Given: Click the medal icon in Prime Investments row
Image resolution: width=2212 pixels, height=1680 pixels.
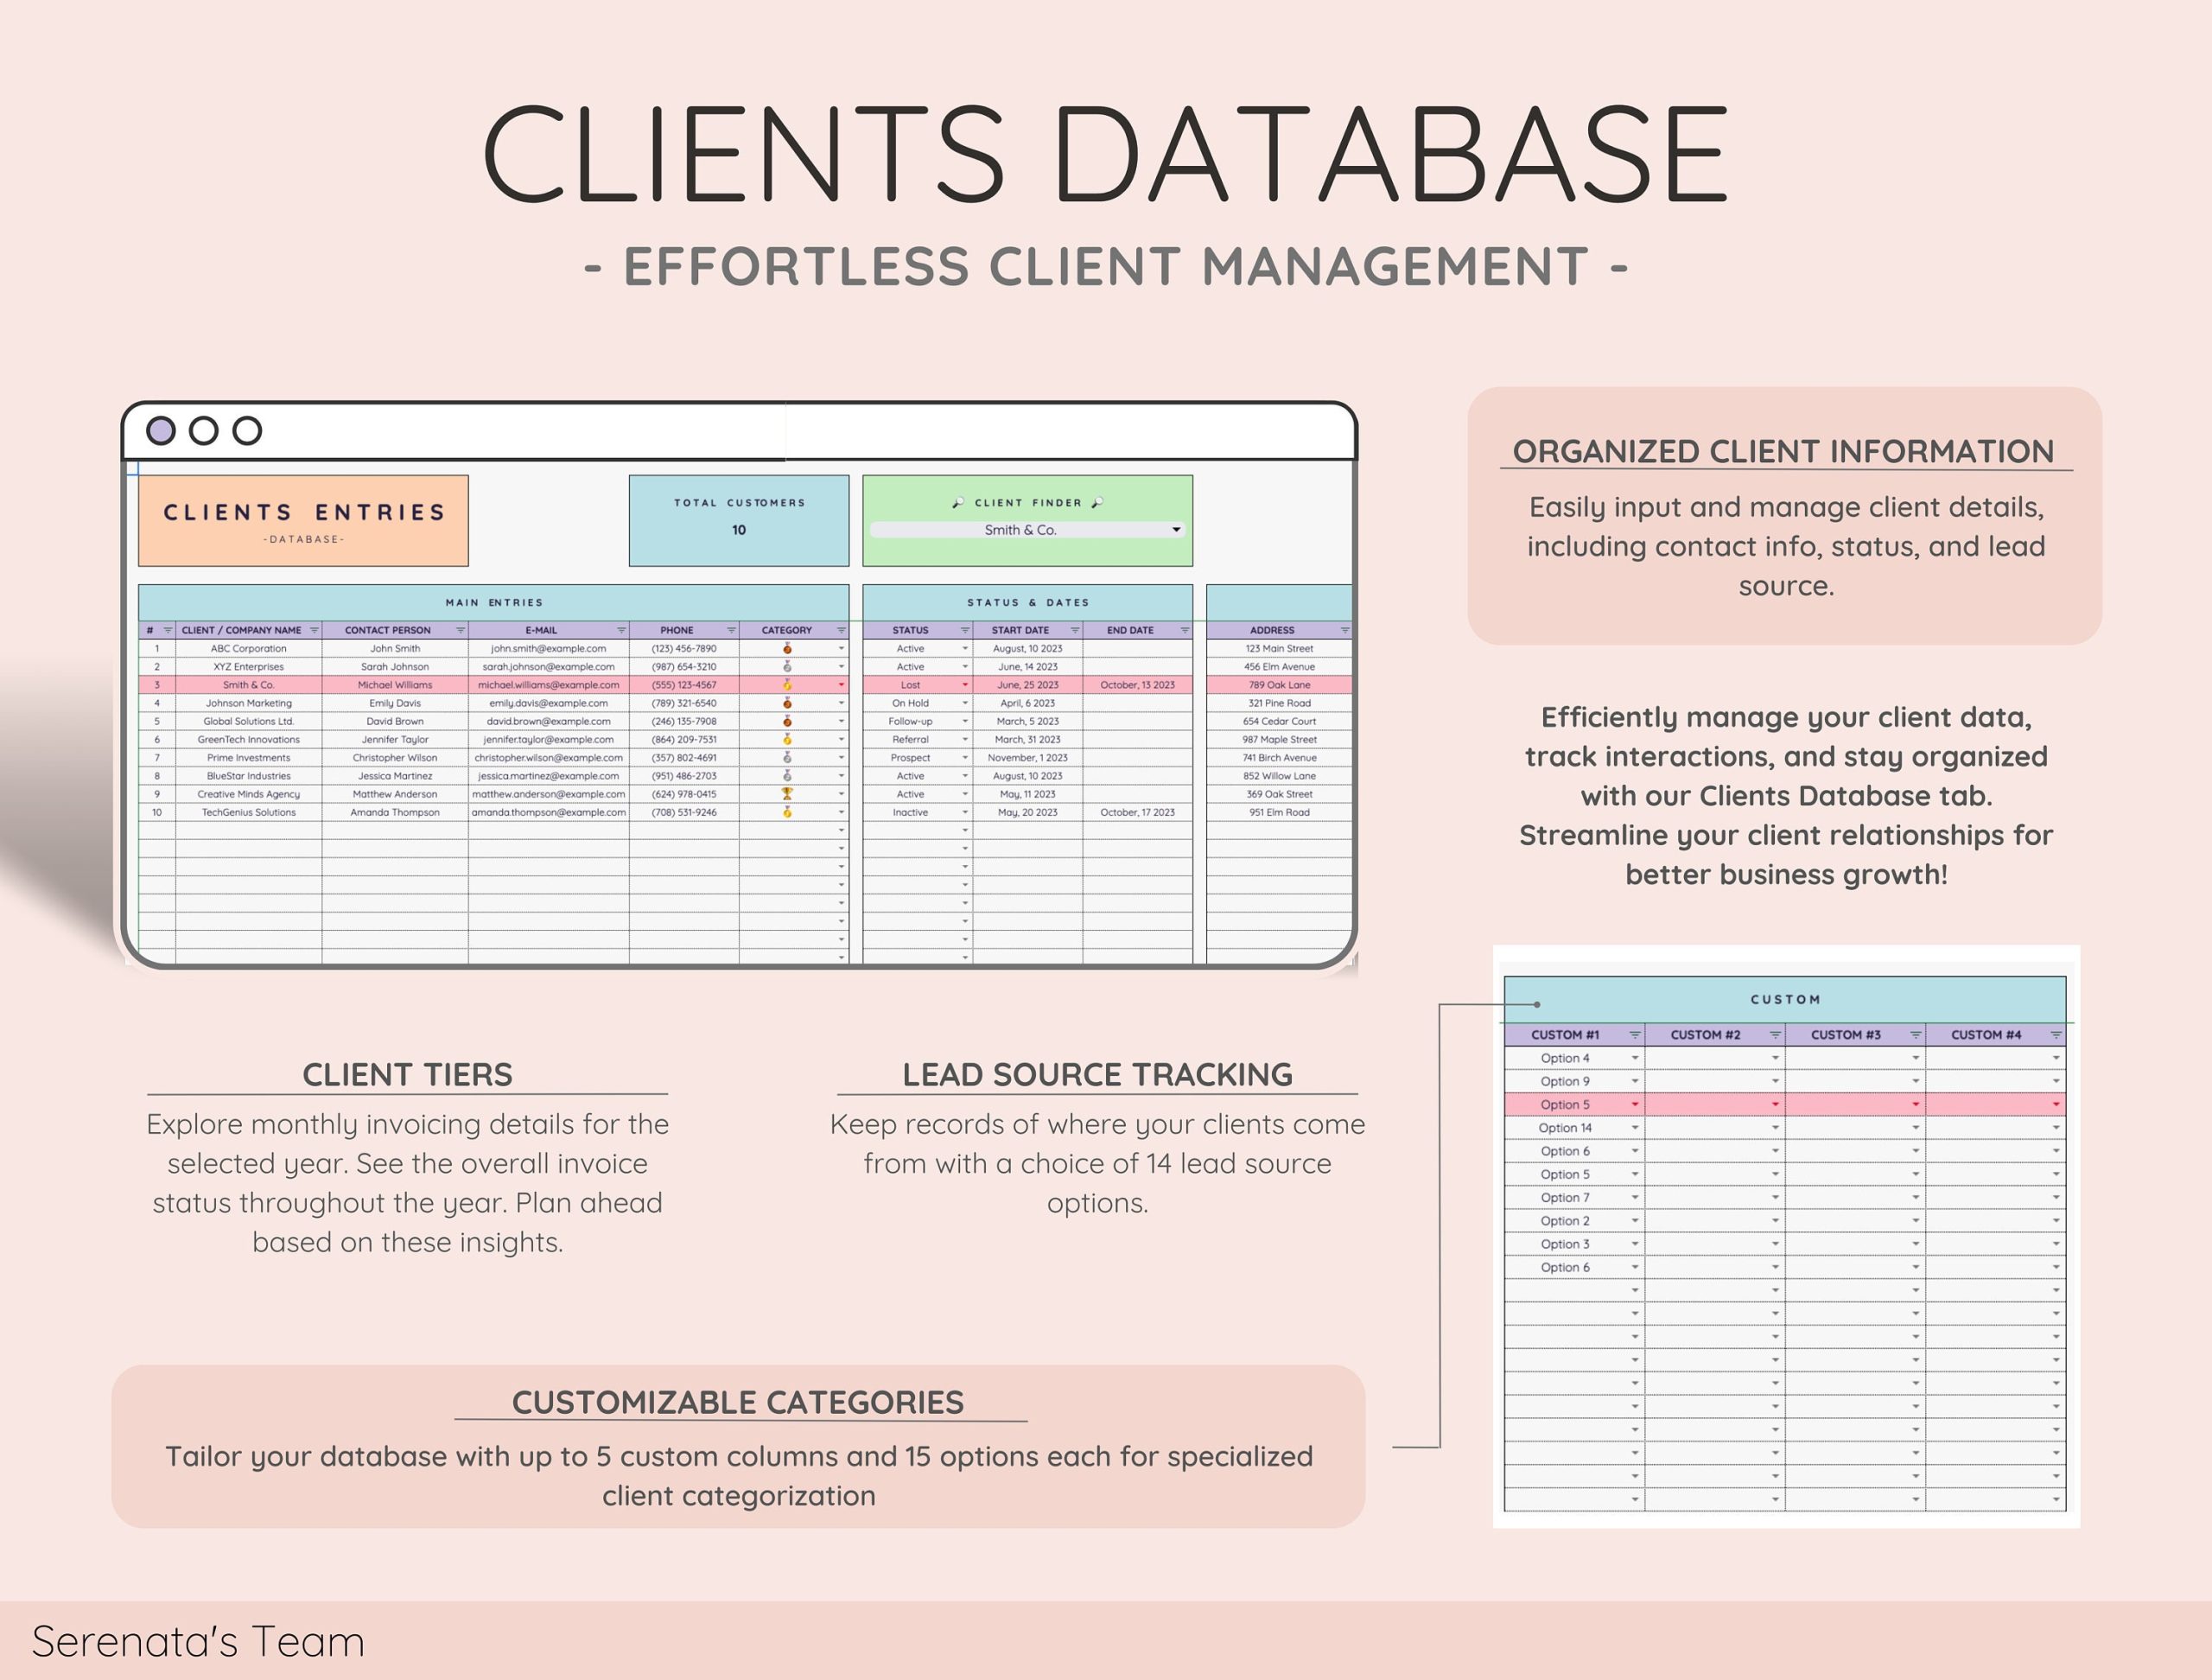Looking at the screenshot, I should [x=787, y=757].
